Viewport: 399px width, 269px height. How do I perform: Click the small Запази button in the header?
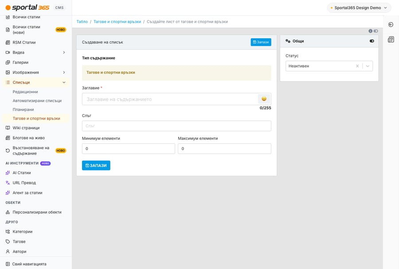point(261,42)
